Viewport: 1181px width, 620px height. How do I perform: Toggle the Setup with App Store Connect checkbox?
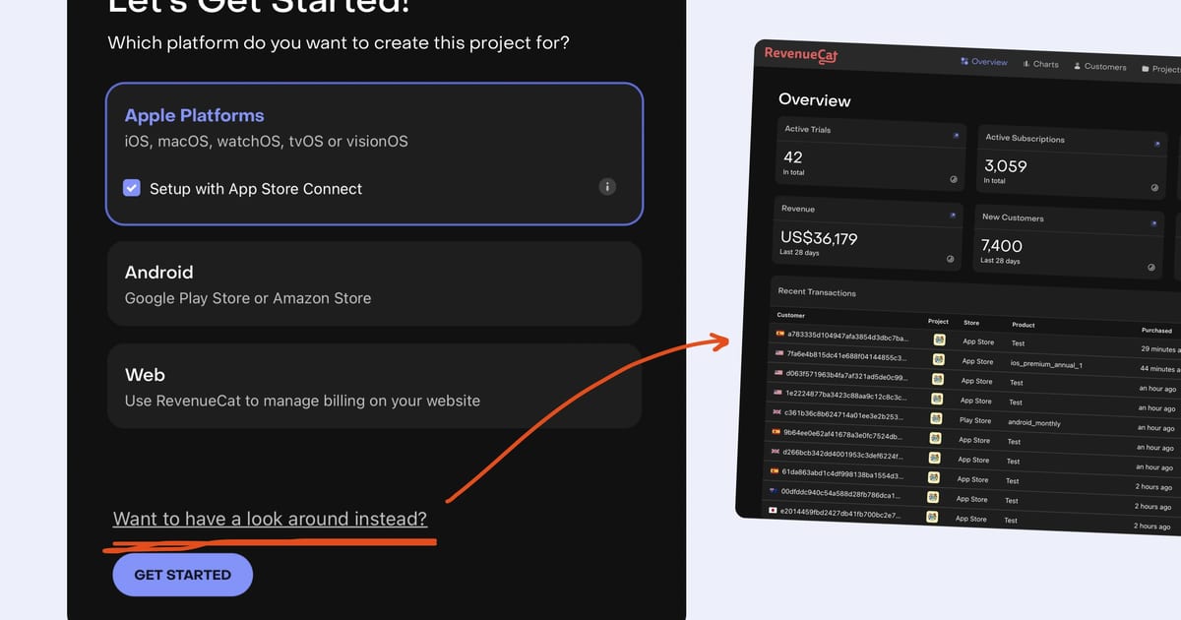[x=132, y=188]
